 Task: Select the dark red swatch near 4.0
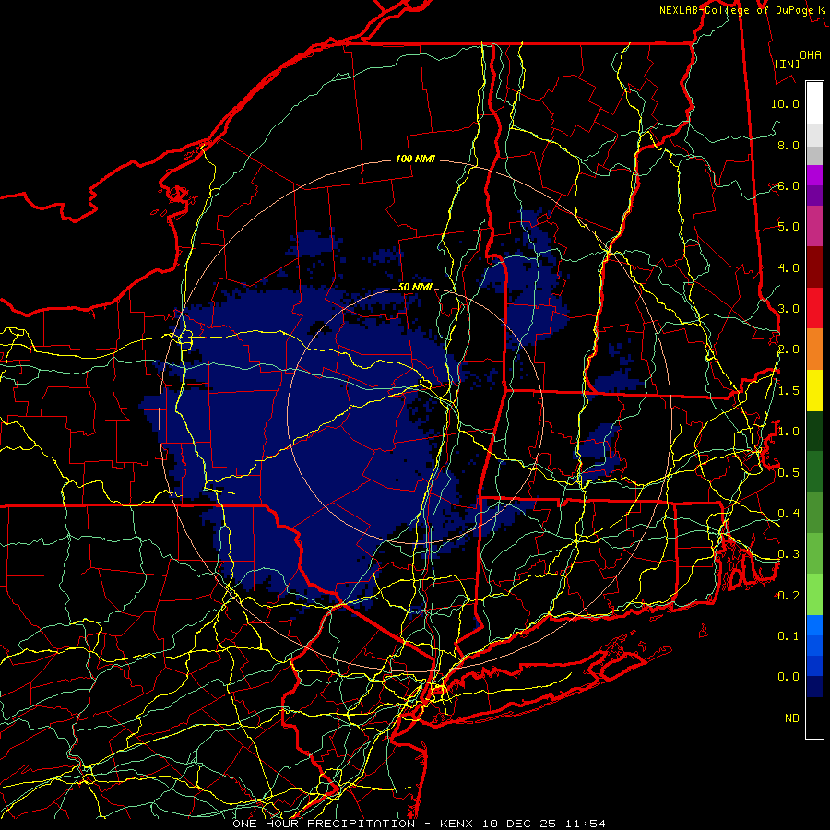pyautogui.click(x=814, y=267)
